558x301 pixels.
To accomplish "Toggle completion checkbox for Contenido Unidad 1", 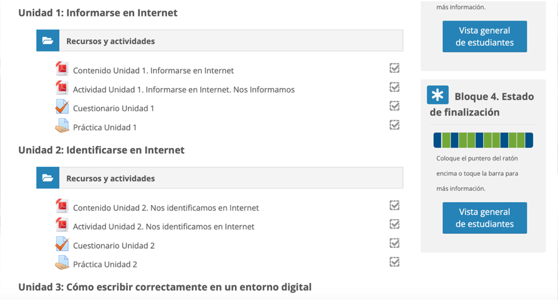I will click(x=394, y=68).
